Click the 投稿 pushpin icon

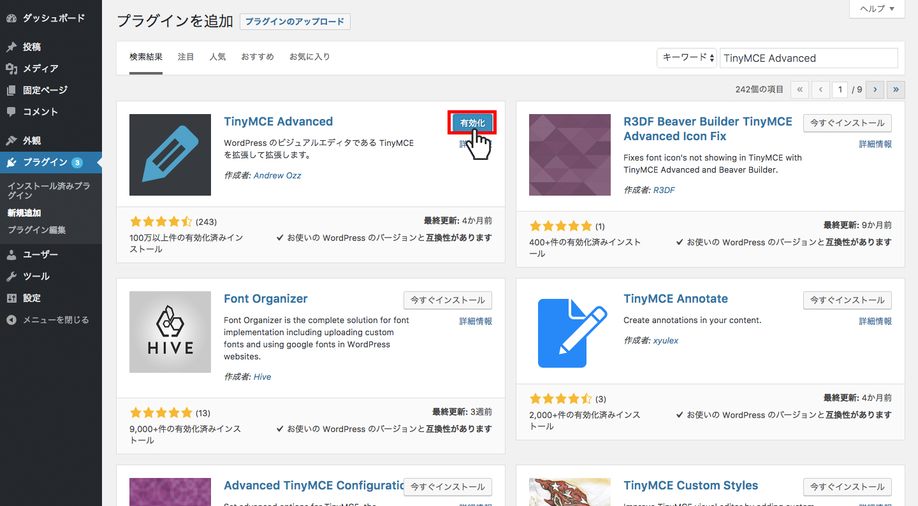click(x=11, y=47)
